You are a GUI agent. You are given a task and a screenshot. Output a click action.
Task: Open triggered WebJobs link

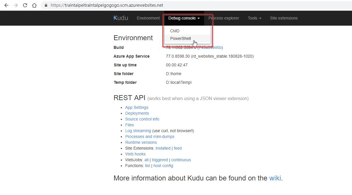160,160
